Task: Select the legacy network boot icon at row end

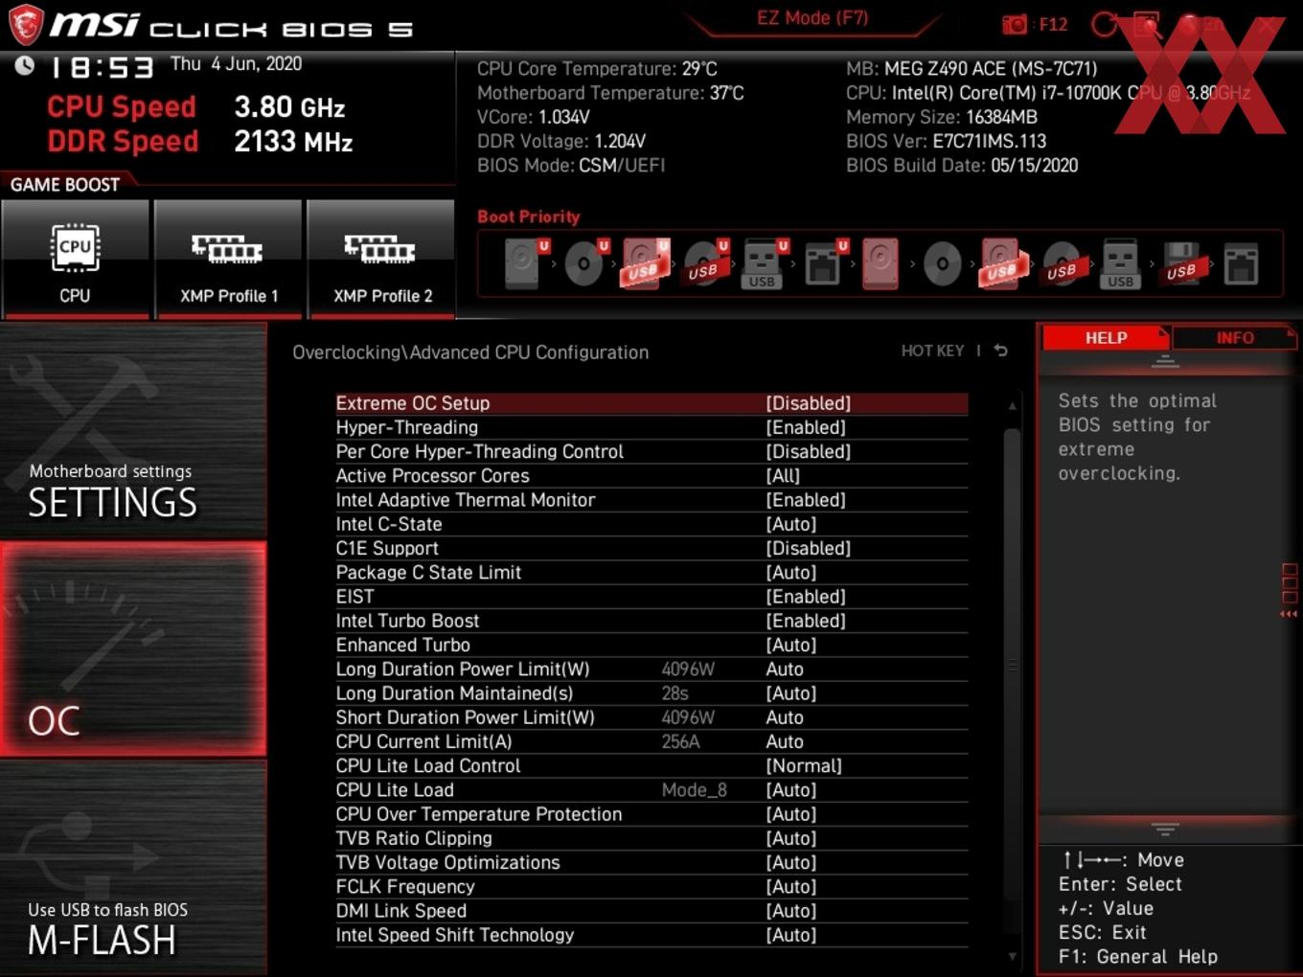Action: (x=1241, y=263)
